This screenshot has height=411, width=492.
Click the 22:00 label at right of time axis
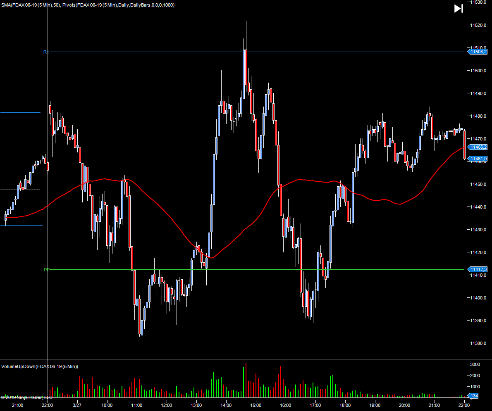[464, 405]
